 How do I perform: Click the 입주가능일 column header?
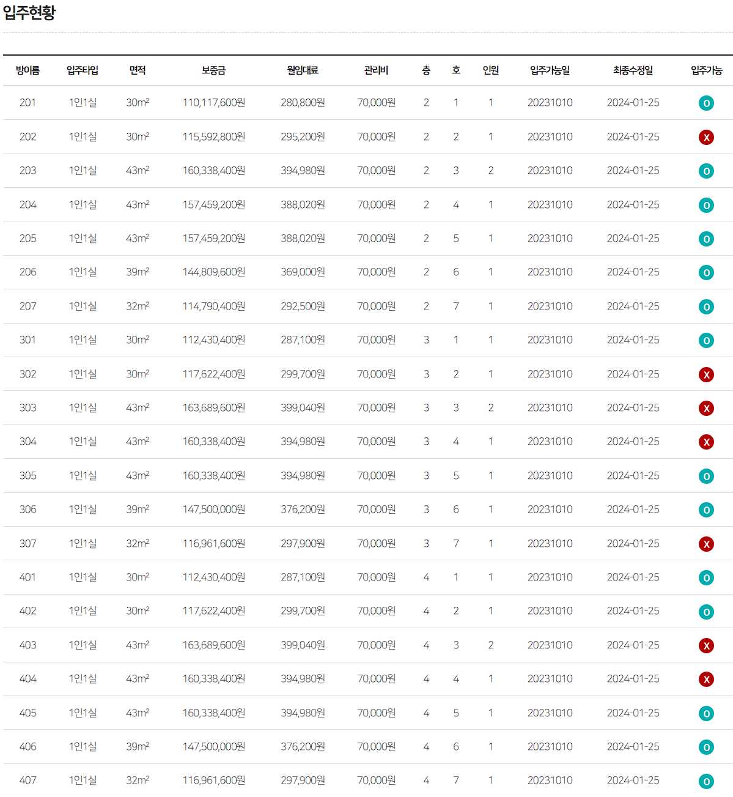[550, 70]
